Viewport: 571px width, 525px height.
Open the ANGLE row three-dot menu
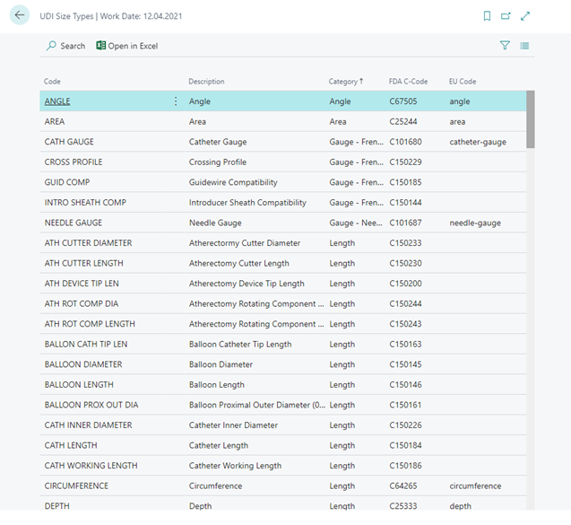tap(176, 101)
